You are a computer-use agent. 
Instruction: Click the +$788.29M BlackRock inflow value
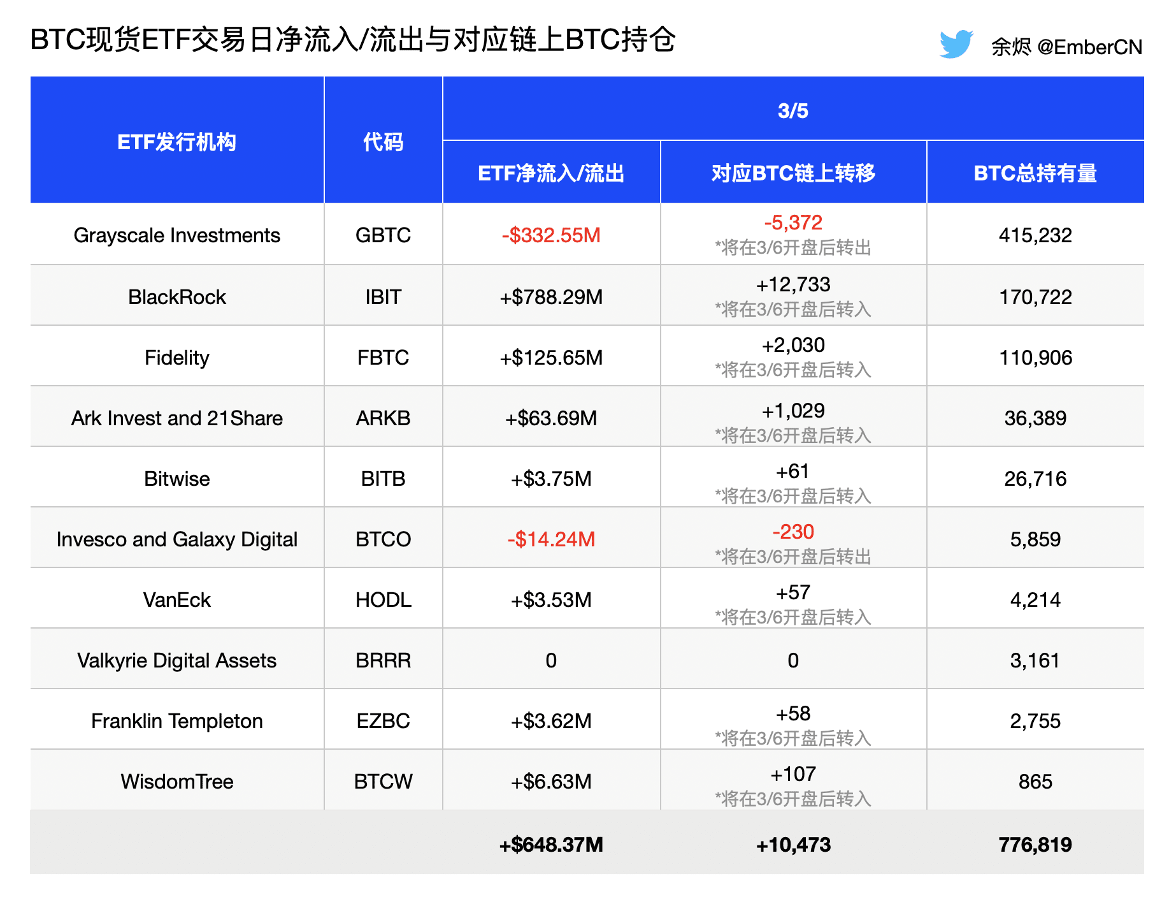click(x=550, y=296)
